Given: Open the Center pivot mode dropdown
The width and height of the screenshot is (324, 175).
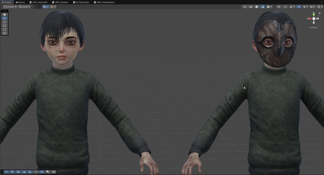Looking at the screenshot, I should [10, 7].
